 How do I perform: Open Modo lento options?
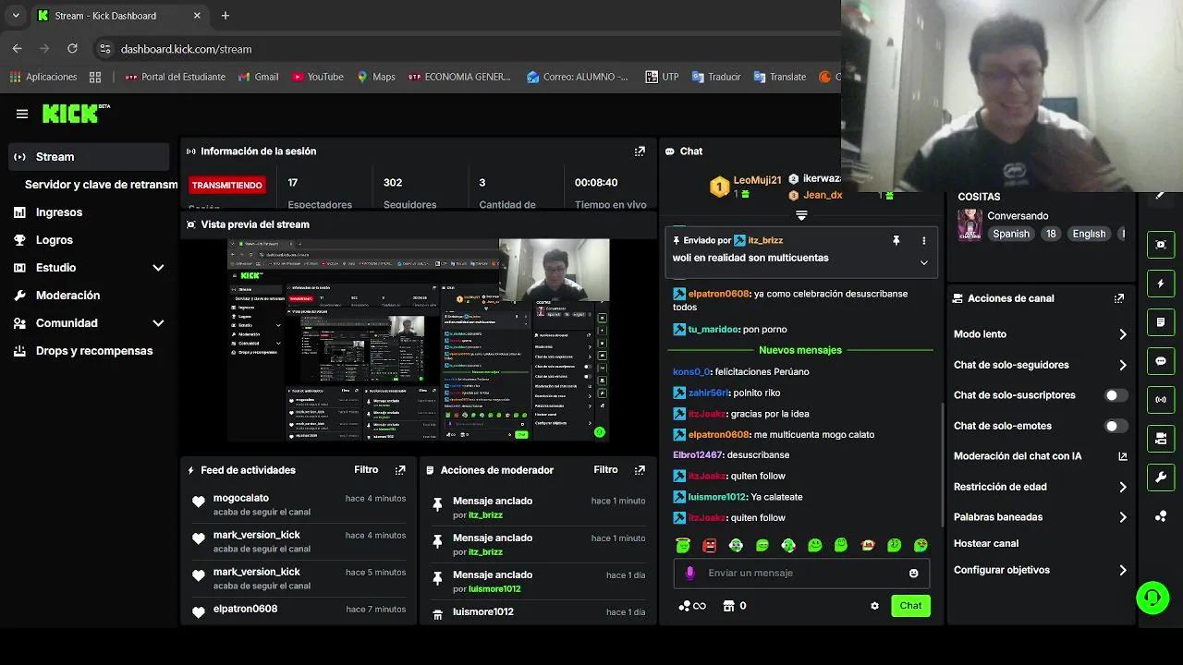[1040, 334]
